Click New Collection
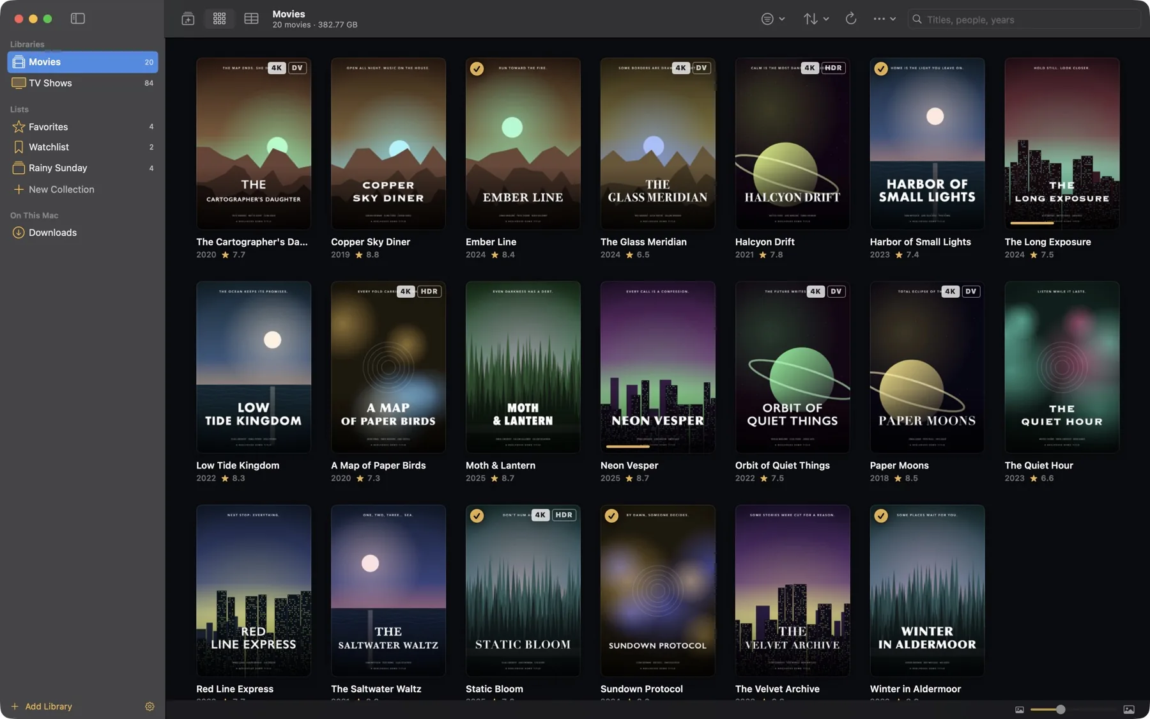This screenshot has height=719, width=1150. point(82,189)
